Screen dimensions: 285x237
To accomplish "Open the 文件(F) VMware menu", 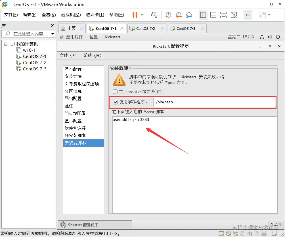I will click(11, 15).
